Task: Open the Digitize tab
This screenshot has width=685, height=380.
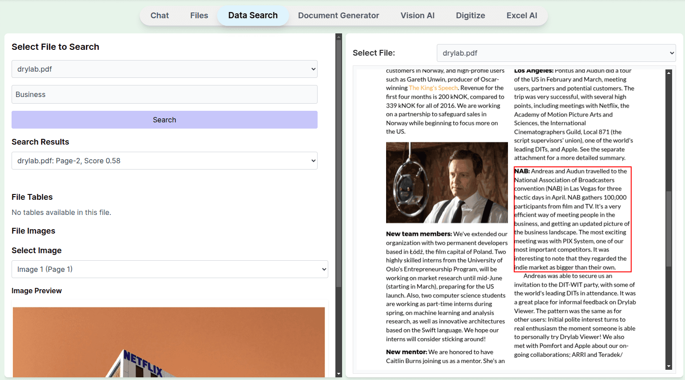Action: point(470,16)
